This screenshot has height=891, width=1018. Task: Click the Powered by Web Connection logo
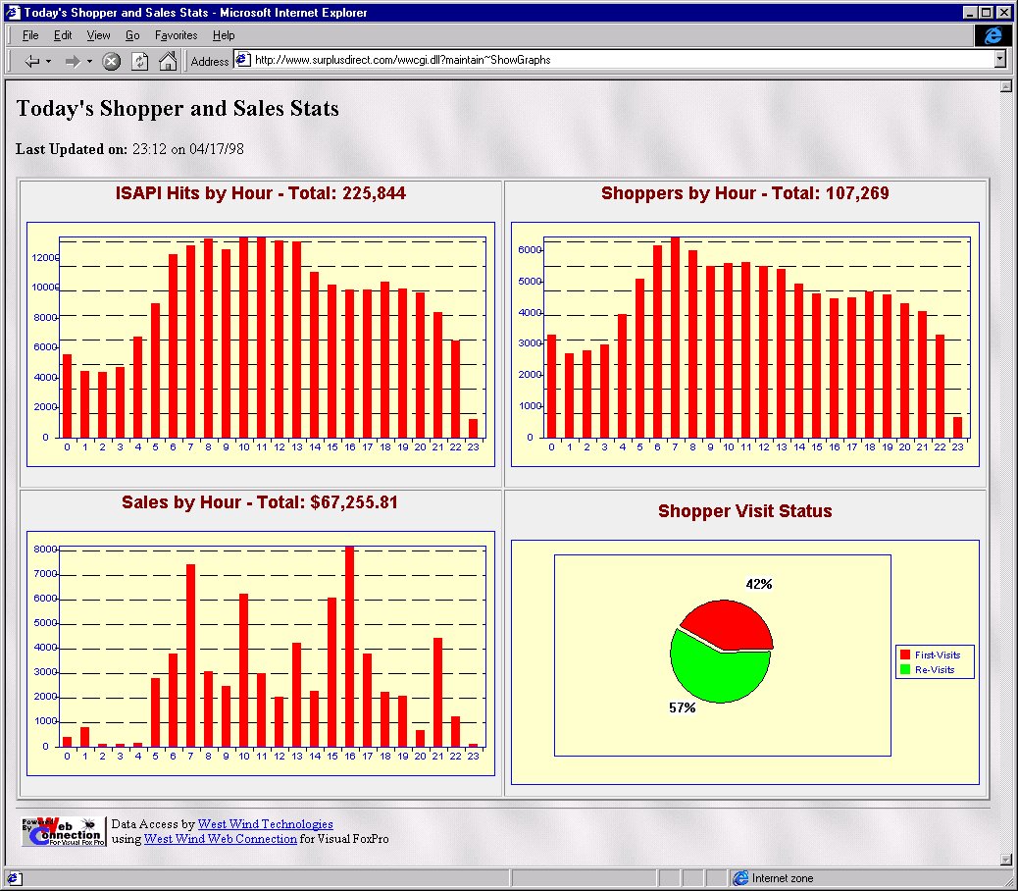tap(63, 832)
